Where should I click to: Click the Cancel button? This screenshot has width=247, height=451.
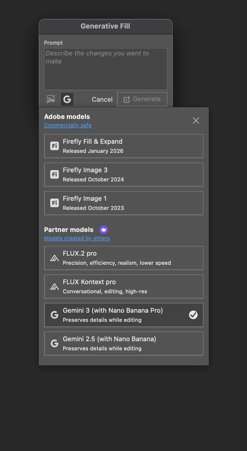pyautogui.click(x=102, y=100)
